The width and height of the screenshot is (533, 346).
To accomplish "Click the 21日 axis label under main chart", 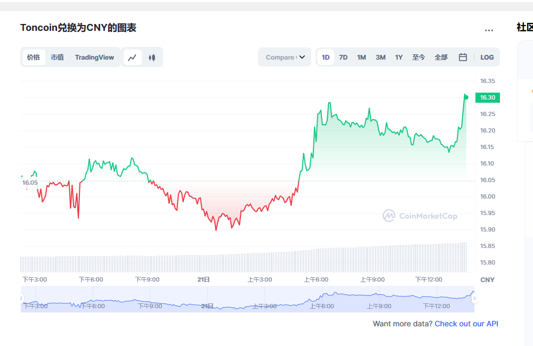I will (x=203, y=279).
